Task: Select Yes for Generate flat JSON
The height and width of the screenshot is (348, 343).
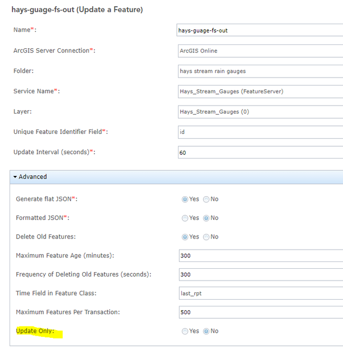Action: pyautogui.click(x=185, y=199)
